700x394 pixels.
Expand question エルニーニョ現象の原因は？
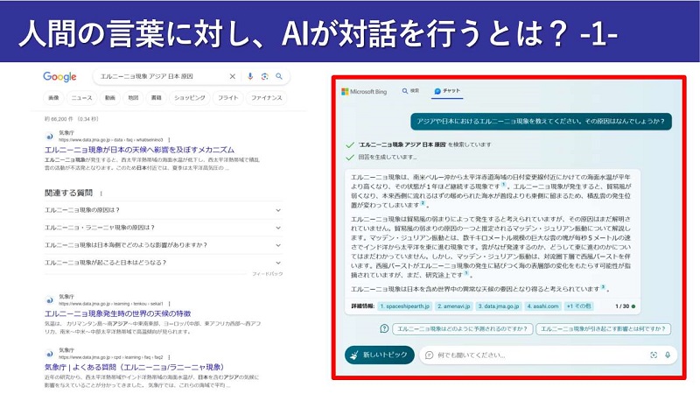[x=163, y=210]
